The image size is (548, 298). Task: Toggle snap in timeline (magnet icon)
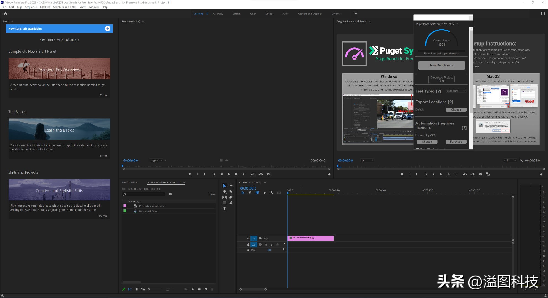tap(250, 193)
